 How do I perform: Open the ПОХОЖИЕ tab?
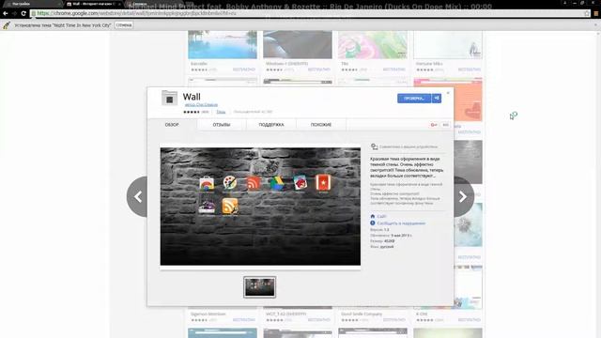[x=321, y=125]
